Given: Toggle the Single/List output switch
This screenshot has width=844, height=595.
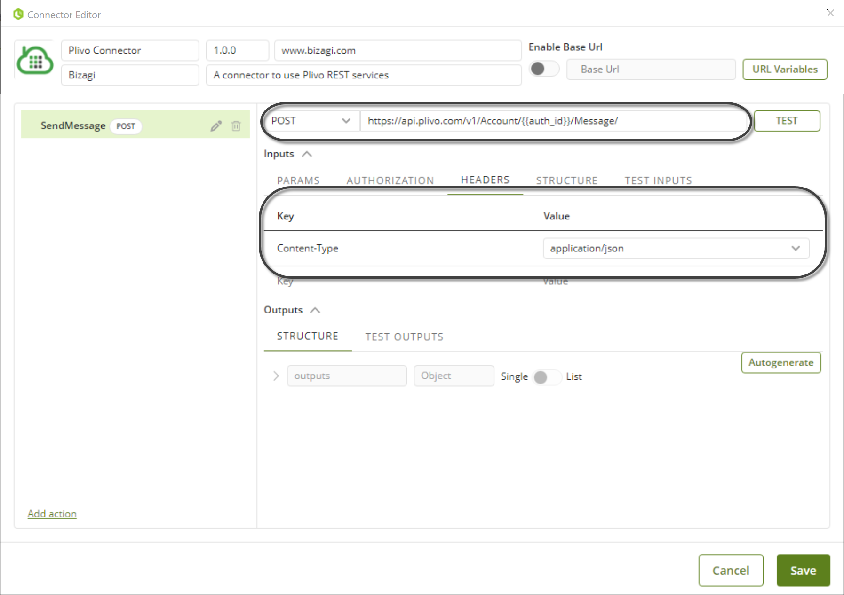Looking at the screenshot, I should coord(547,377).
